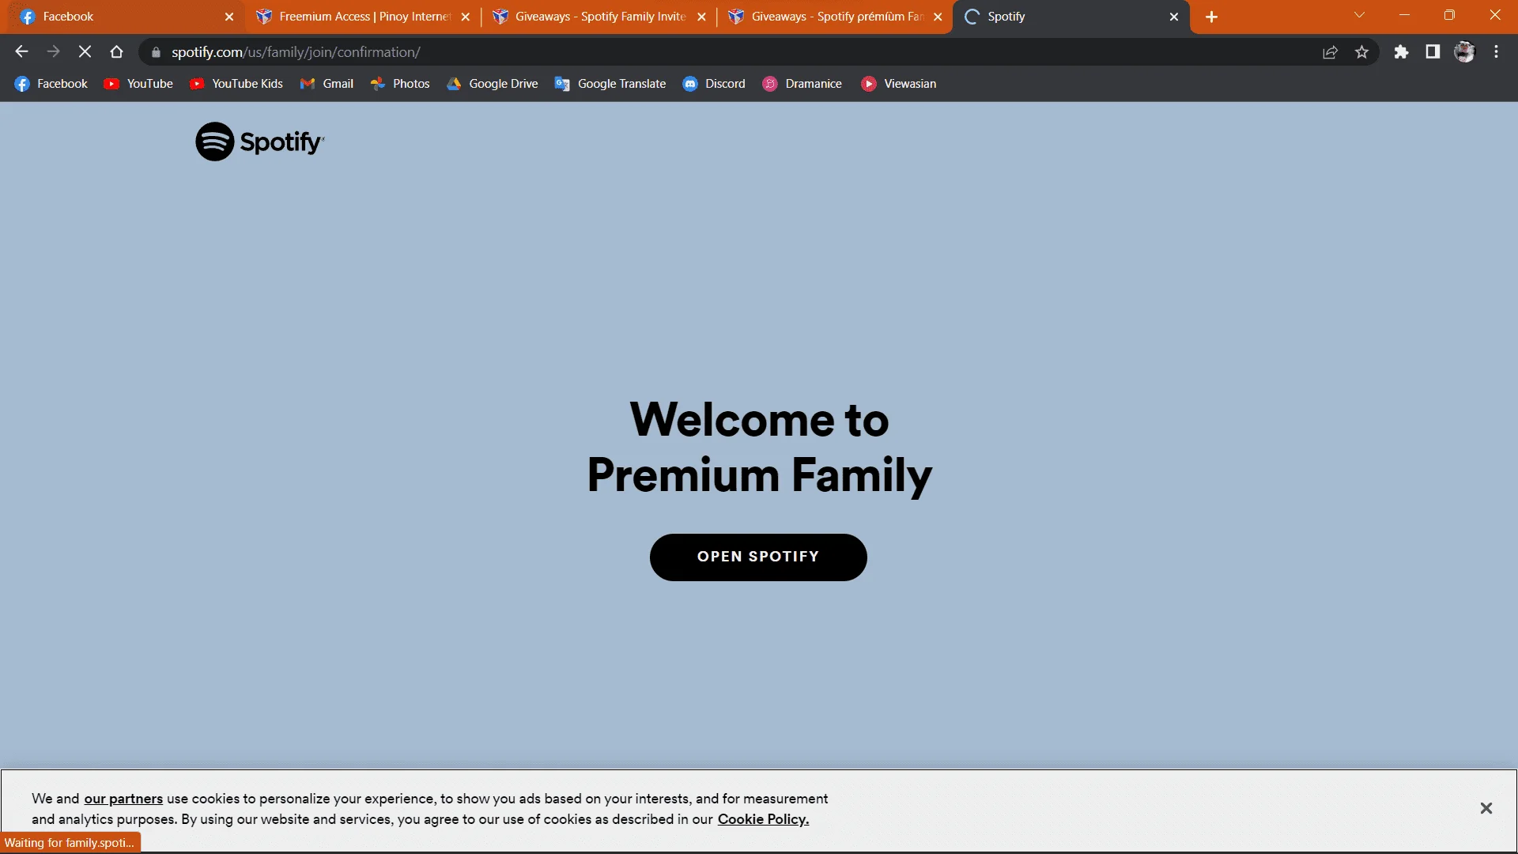Minimize the Chrome window

(x=1405, y=15)
